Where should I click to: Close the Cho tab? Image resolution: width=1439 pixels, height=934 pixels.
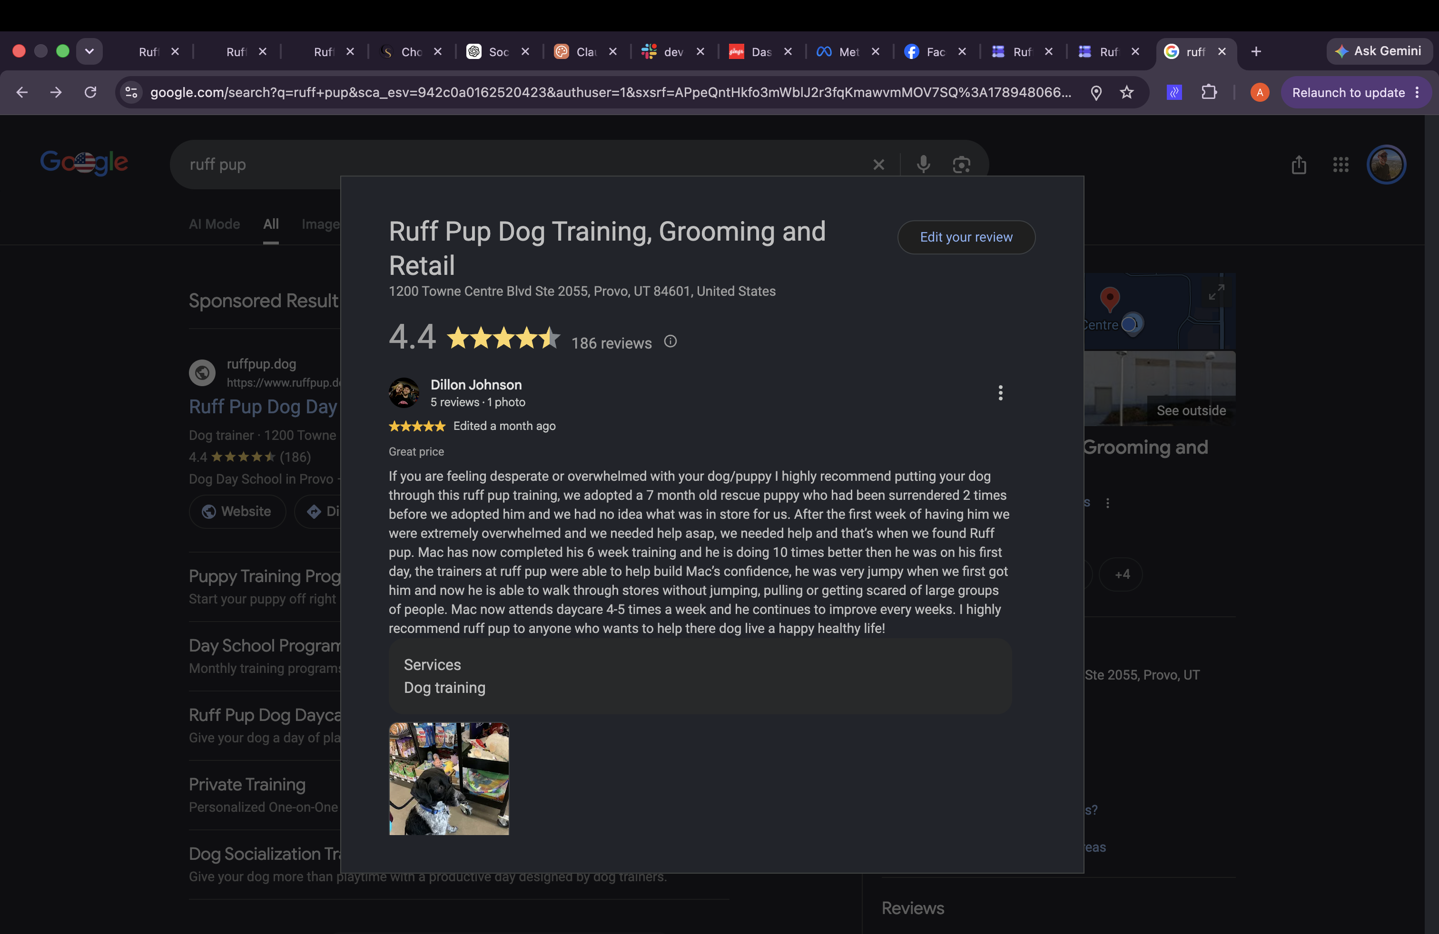click(438, 51)
